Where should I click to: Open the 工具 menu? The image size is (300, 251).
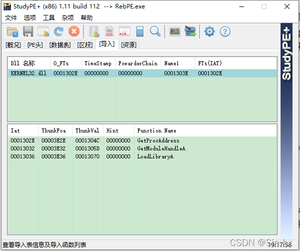pos(49,18)
